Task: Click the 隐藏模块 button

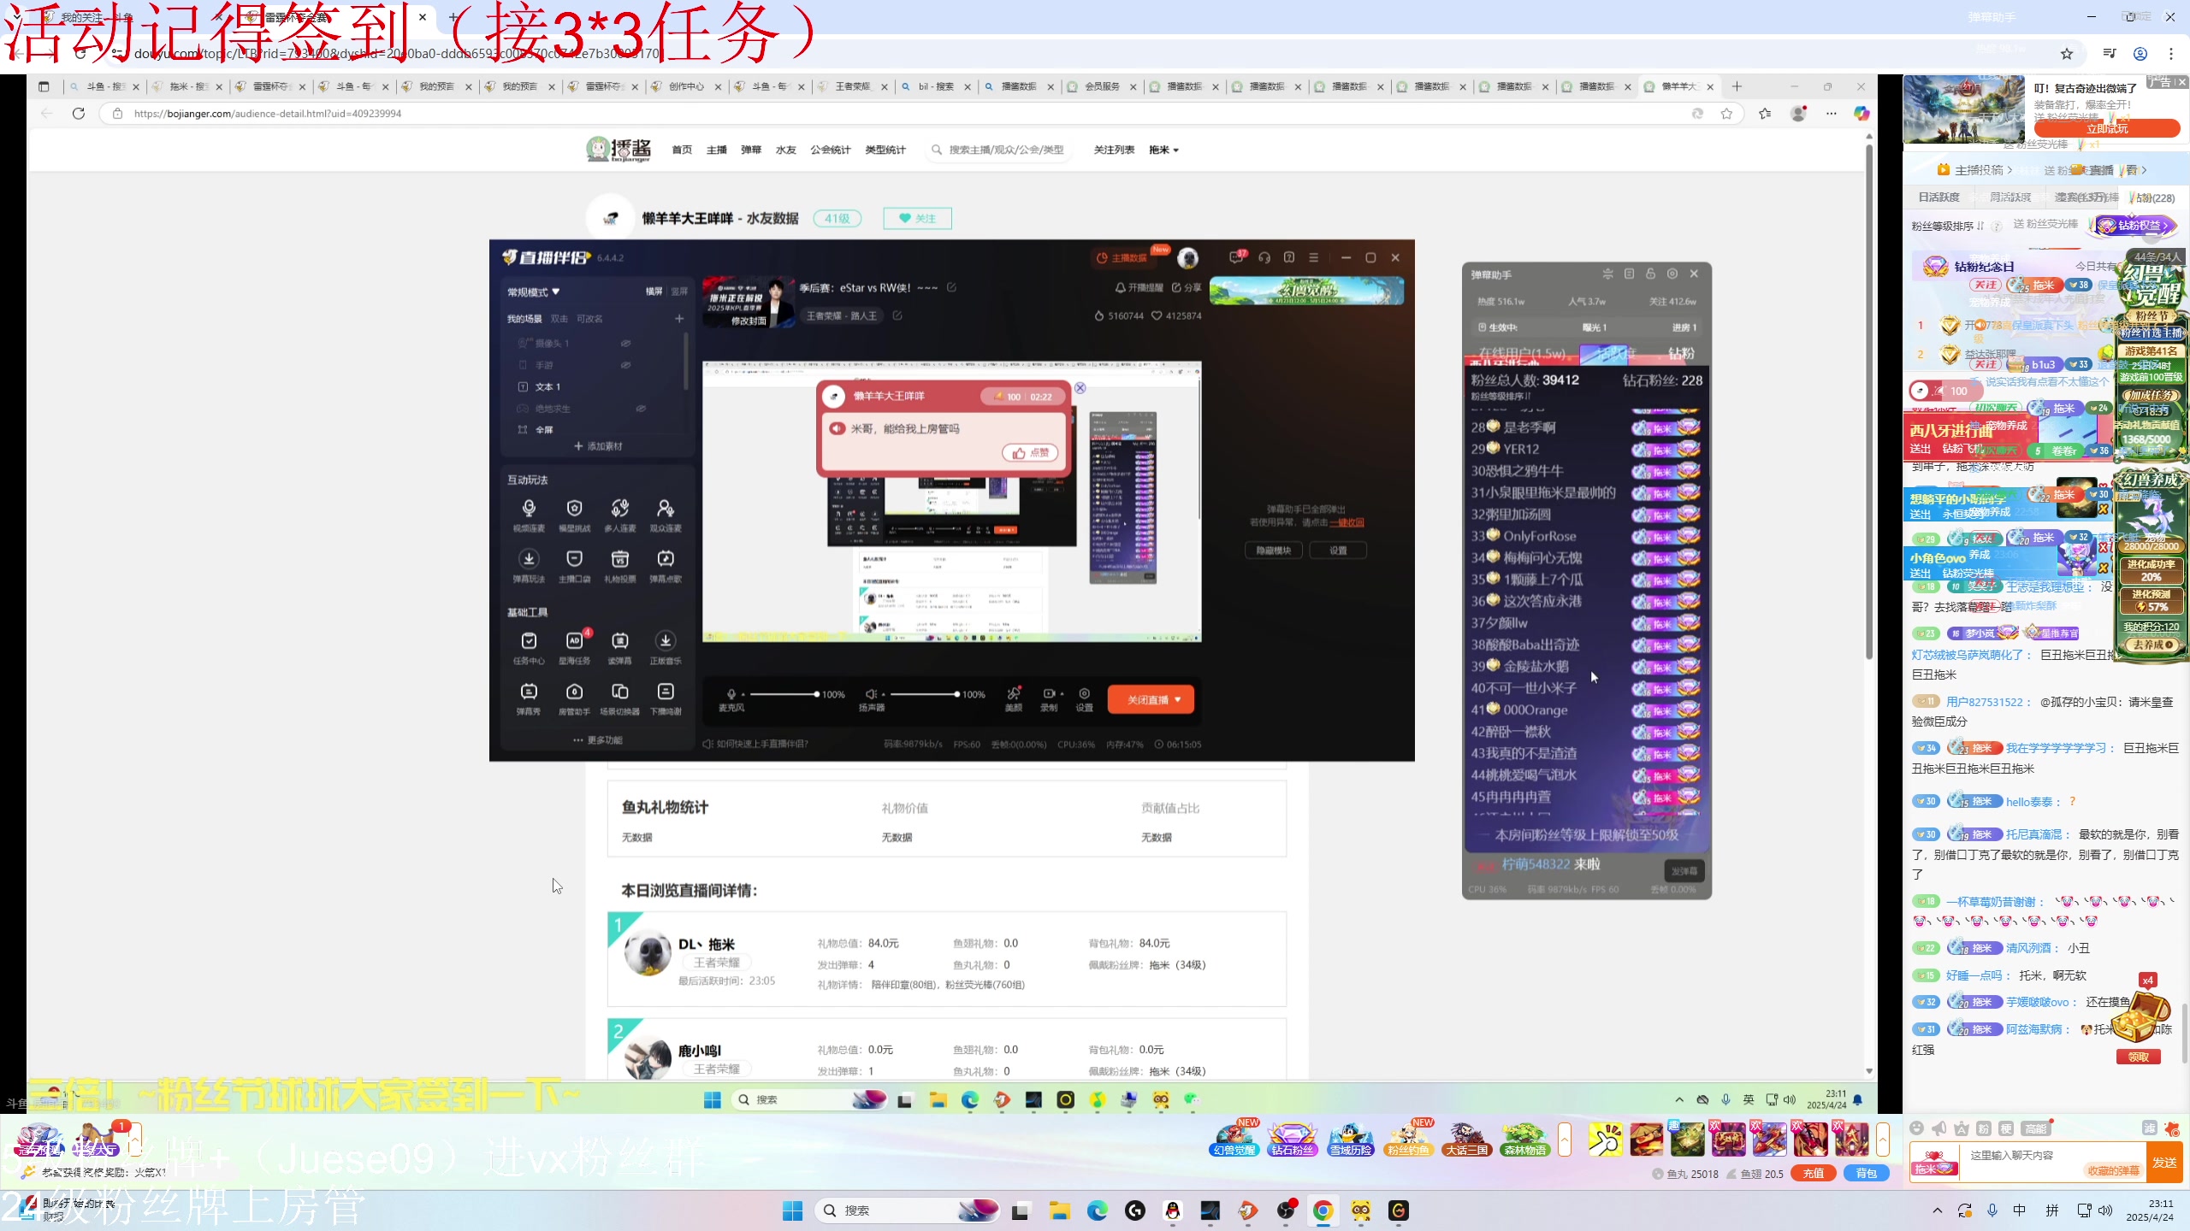Action: tap(1273, 551)
